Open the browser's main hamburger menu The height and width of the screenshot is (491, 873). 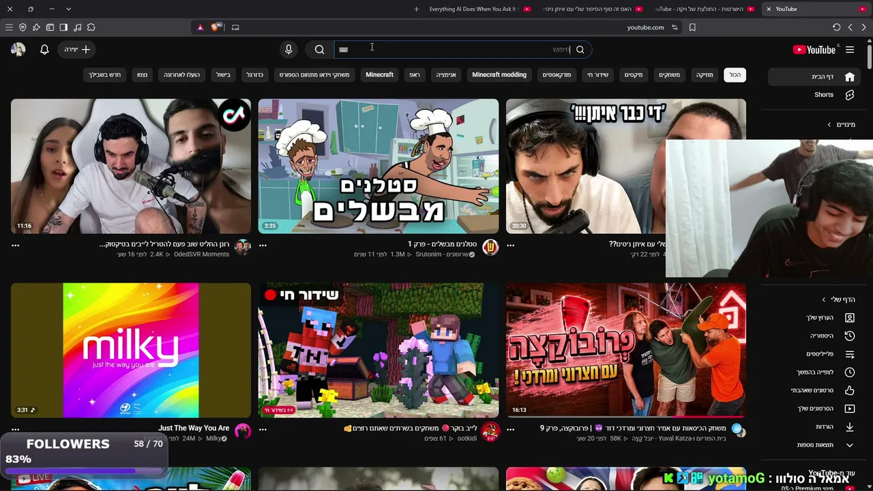[x=9, y=27]
